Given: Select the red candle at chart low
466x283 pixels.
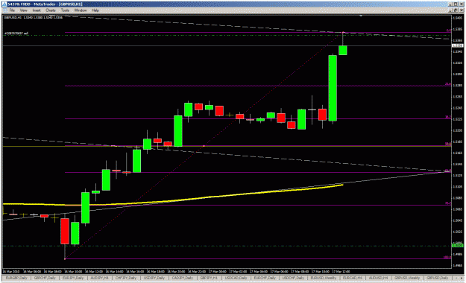Looking at the screenshot, I should tap(65, 232).
